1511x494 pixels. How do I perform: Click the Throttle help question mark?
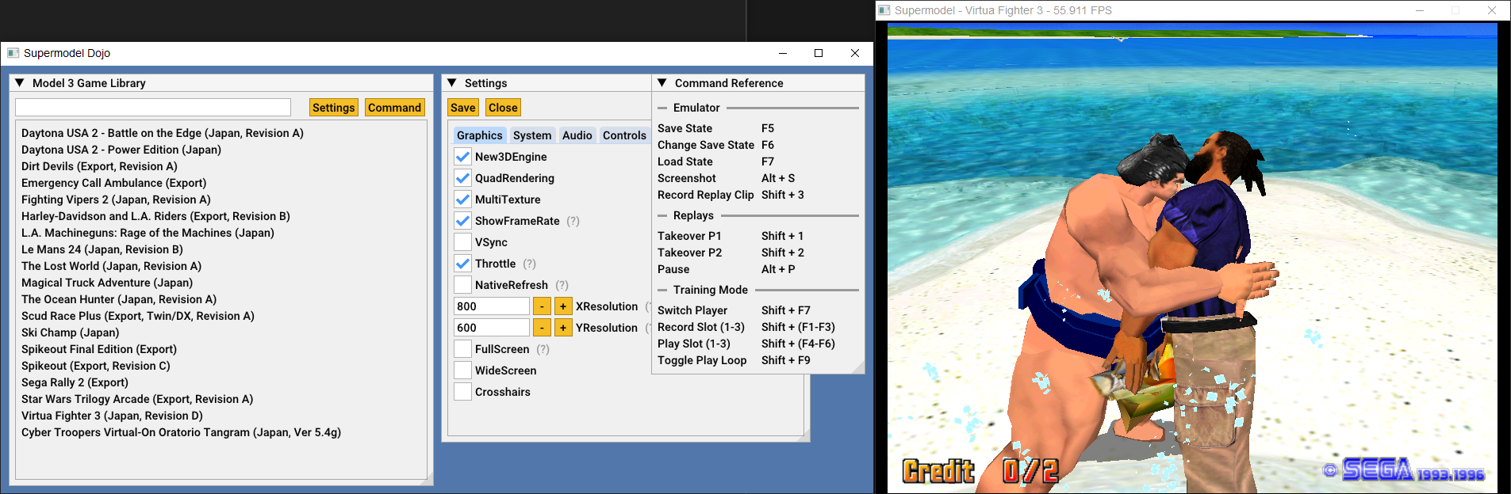tap(530, 264)
